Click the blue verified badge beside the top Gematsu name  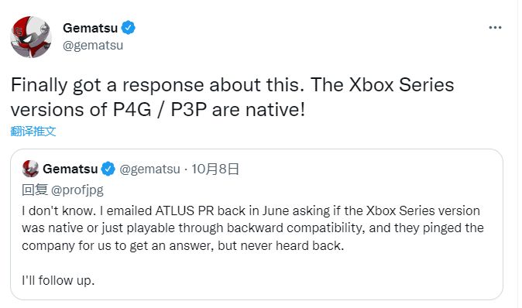128,28
